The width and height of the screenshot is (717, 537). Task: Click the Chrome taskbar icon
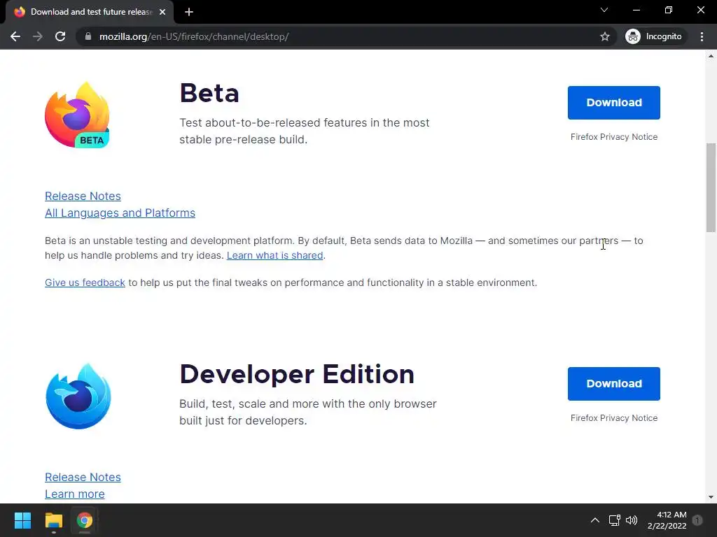pyautogui.click(x=85, y=520)
